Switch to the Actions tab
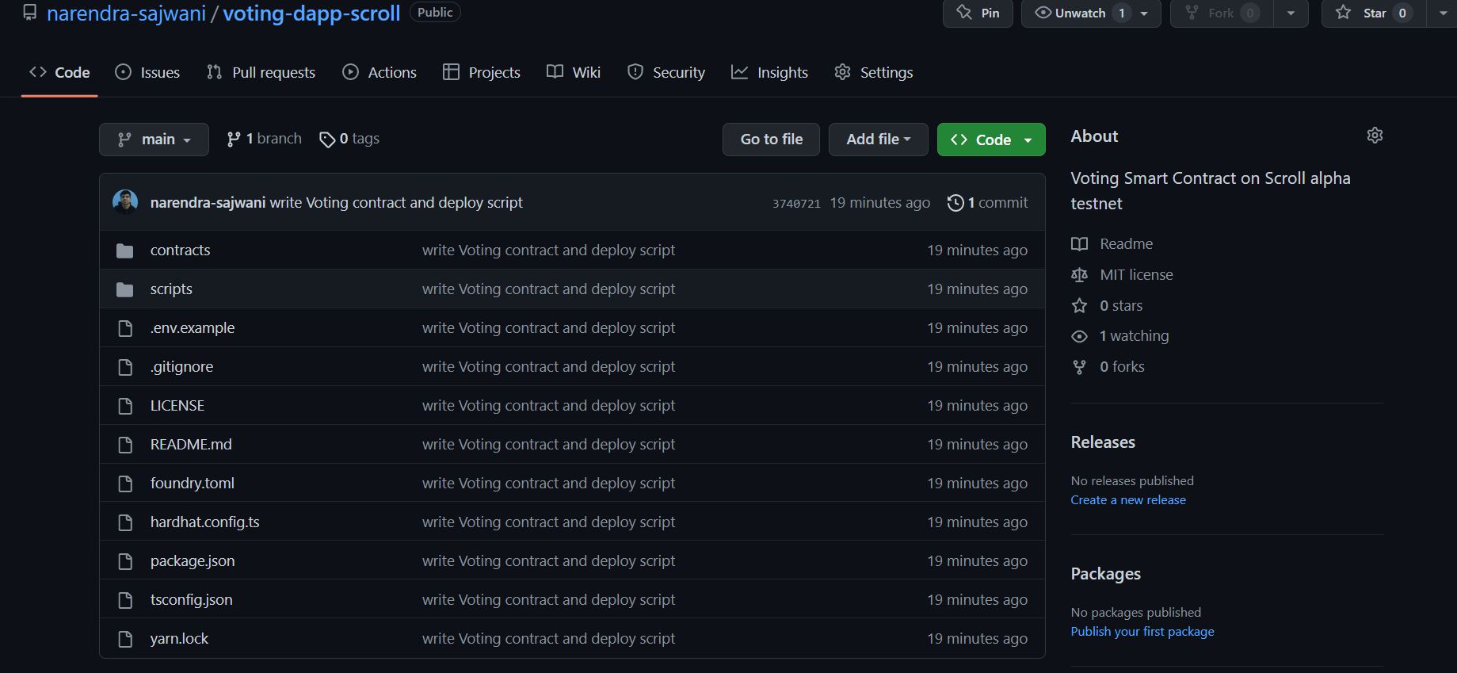This screenshot has height=673, width=1457. (x=379, y=72)
